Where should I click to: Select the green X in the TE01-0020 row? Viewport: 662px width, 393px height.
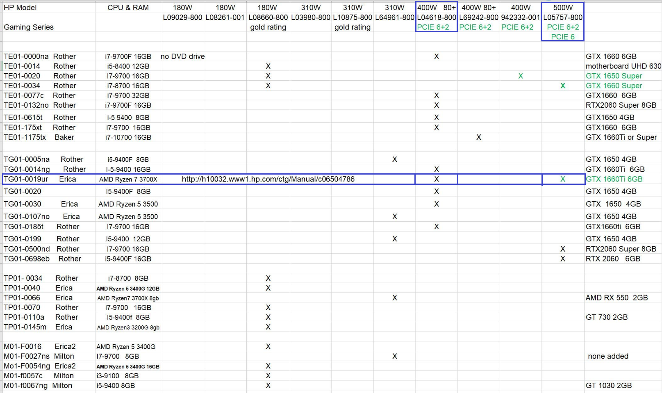[x=521, y=76]
